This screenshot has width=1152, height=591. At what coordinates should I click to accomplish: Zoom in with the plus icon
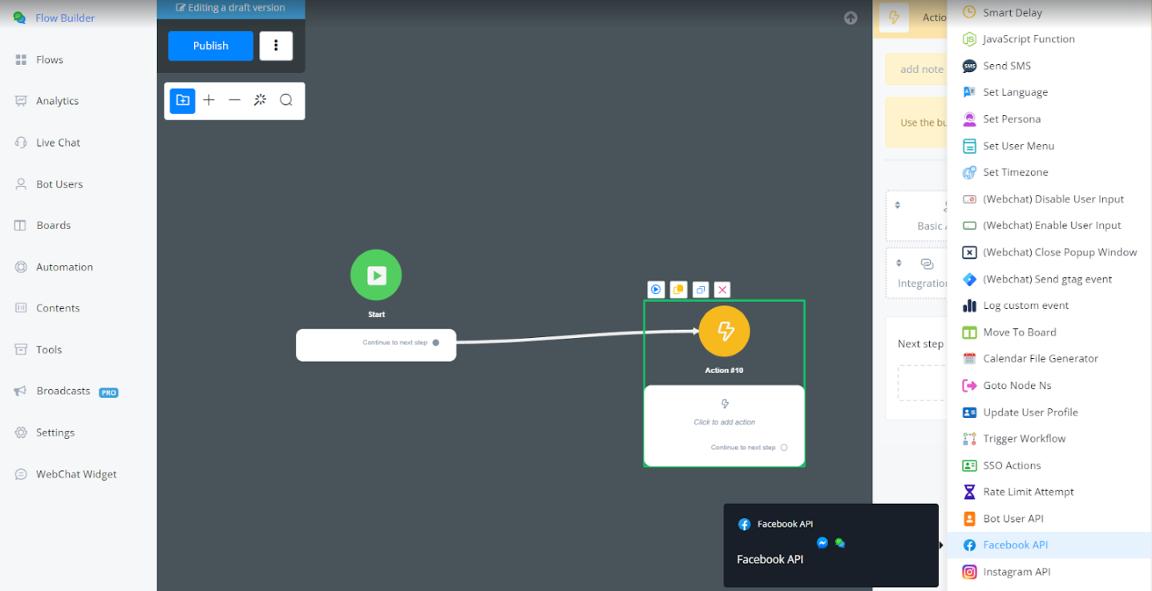tap(208, 100)
